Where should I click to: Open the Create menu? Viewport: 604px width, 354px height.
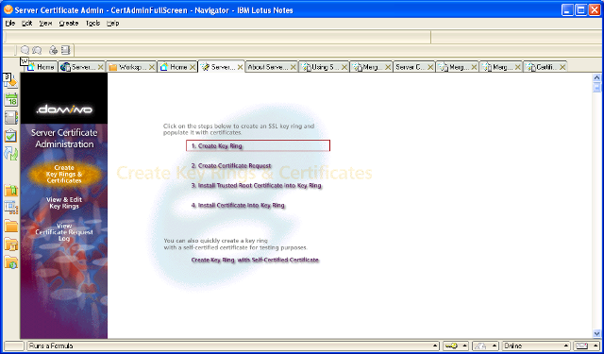69,23
